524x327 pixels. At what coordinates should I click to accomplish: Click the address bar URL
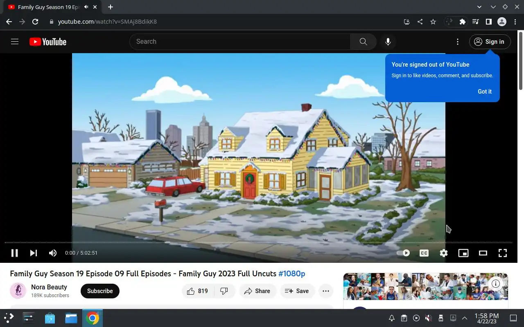pos(107,22)
